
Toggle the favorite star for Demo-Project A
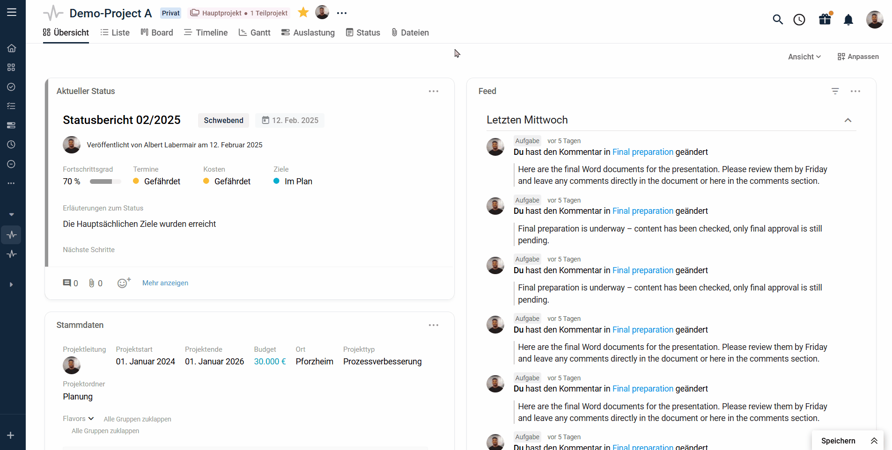[303, 13]
